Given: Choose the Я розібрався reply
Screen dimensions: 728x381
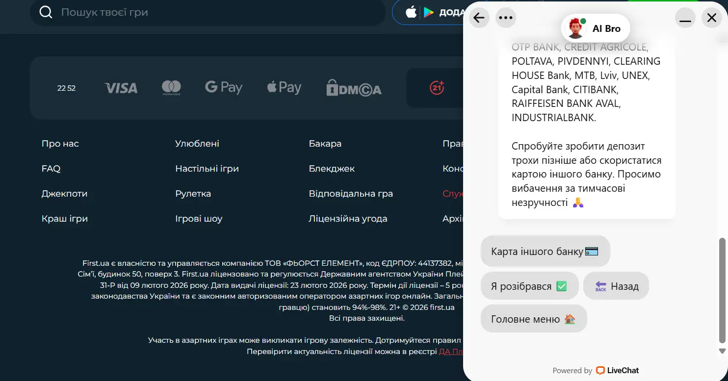Looking at the screenshot, I should [x=530, y=286].
